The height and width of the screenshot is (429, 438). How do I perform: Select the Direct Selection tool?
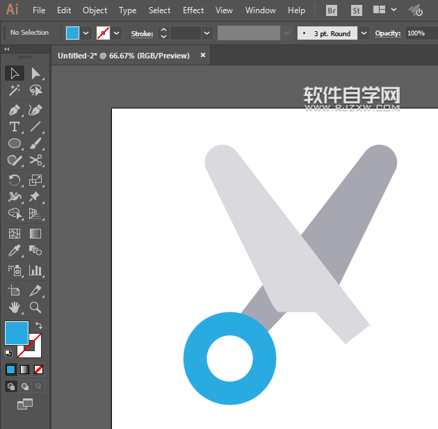click(x=35, y=73)
